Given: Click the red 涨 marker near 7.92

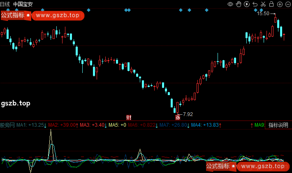Looking at the screenshot, I should pyautogui.click(x=178, y=117).
